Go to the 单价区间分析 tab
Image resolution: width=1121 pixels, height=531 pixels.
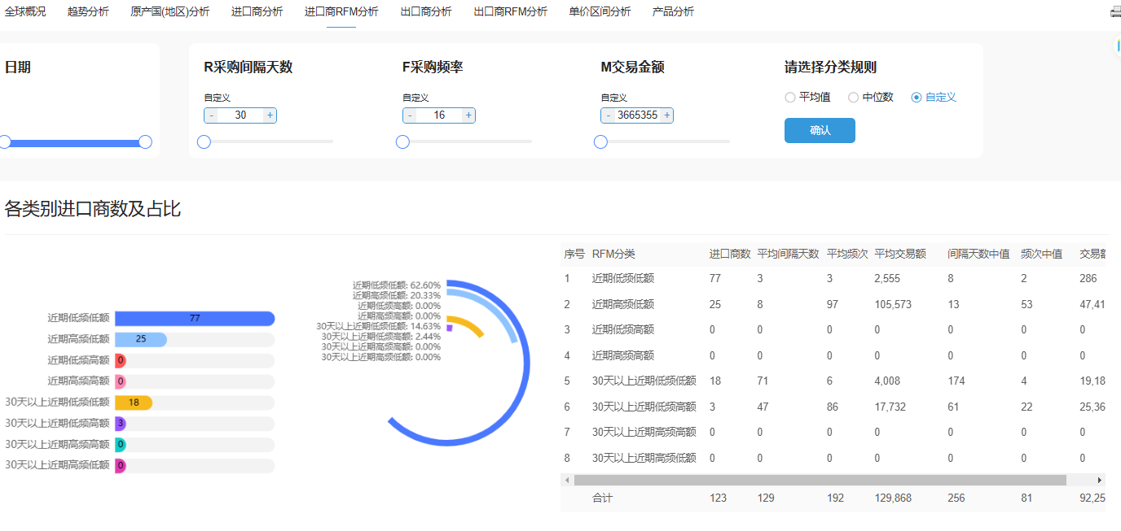600,11
